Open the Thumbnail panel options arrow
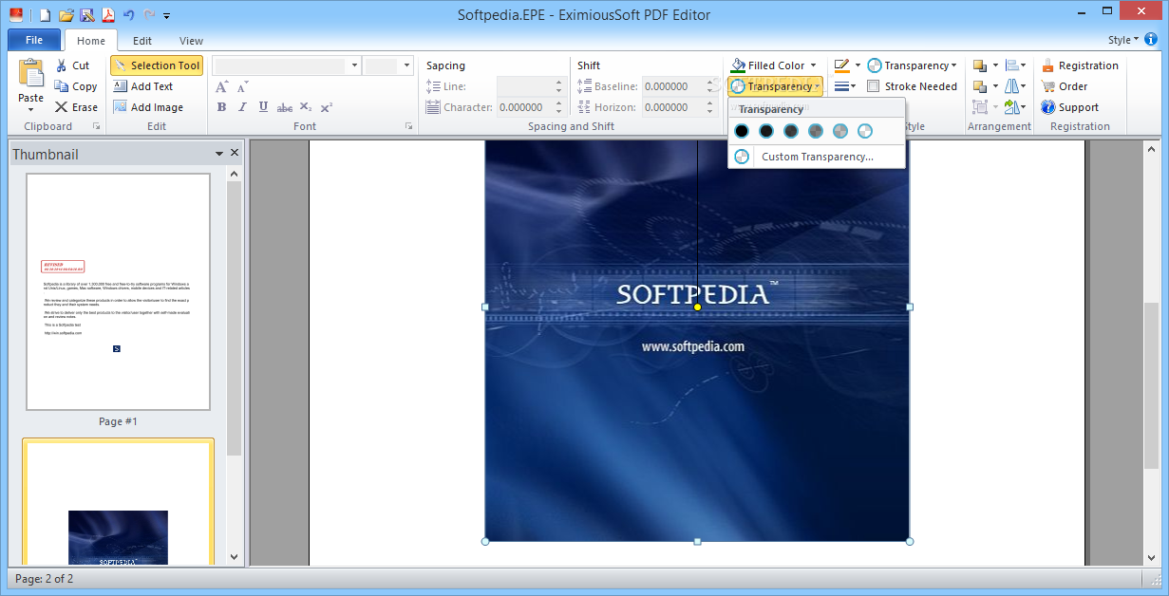The width and height of the screenshot is (1169, 596). click(219, 153)
